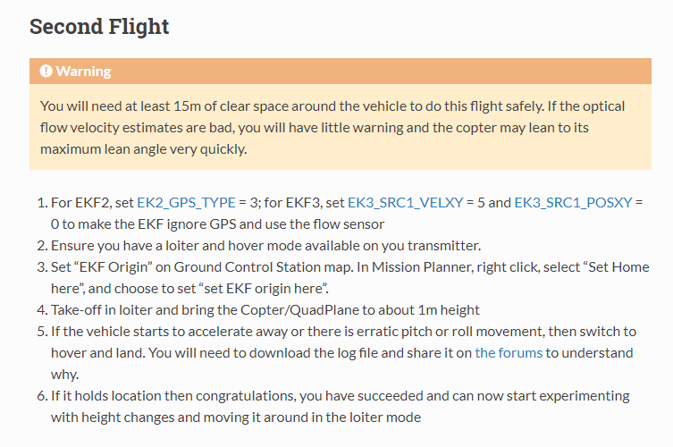Click the "Warning" title in the orange bar

point(83,71)
